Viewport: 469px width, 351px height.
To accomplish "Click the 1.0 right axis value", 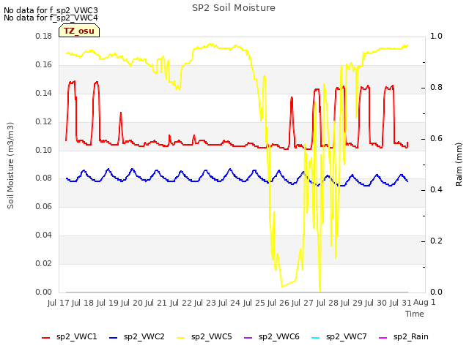I will click(x=436, y=36).
